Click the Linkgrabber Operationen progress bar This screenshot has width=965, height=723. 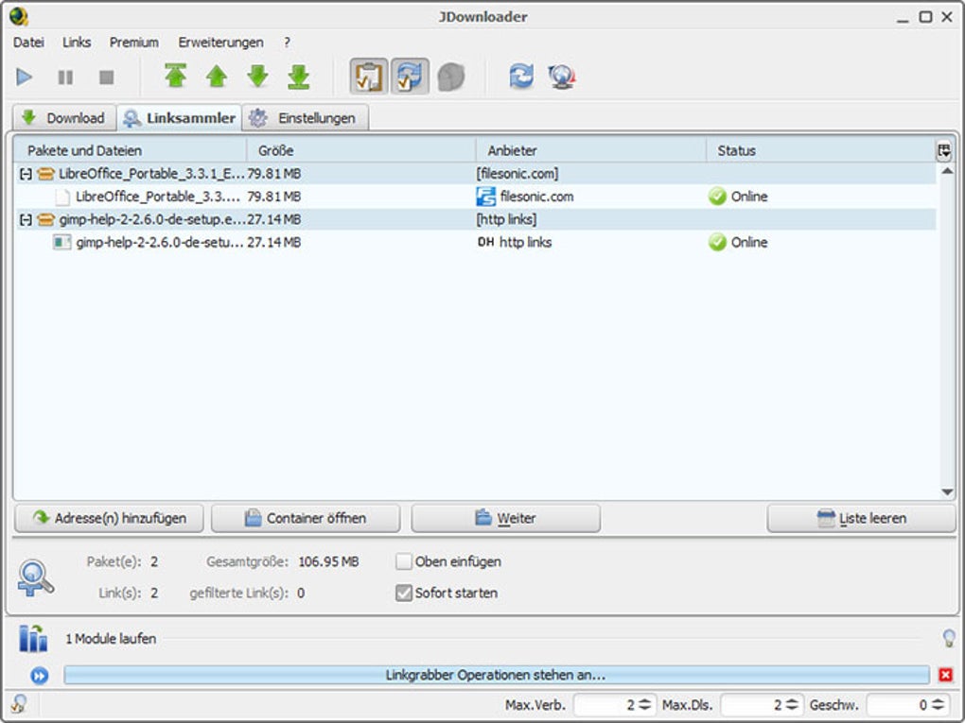coord(496,675)
